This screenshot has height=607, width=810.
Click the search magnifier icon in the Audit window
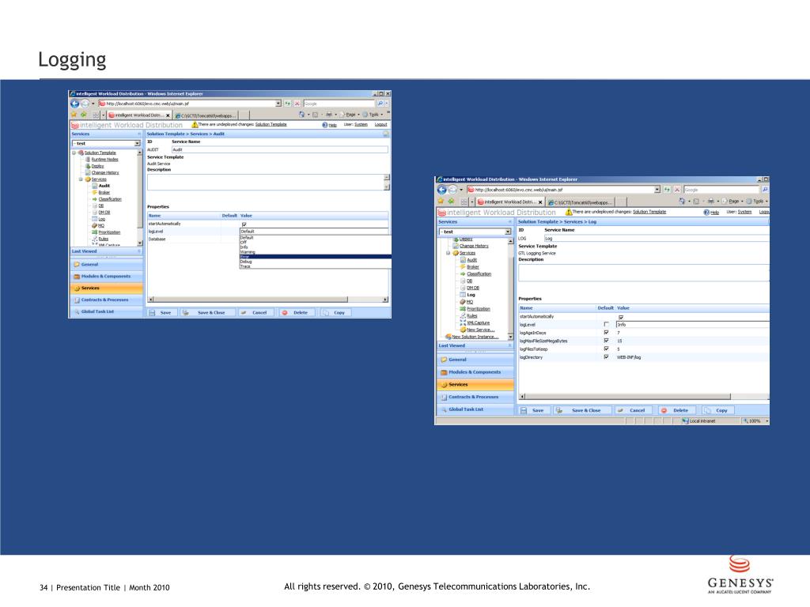(380, 104)
